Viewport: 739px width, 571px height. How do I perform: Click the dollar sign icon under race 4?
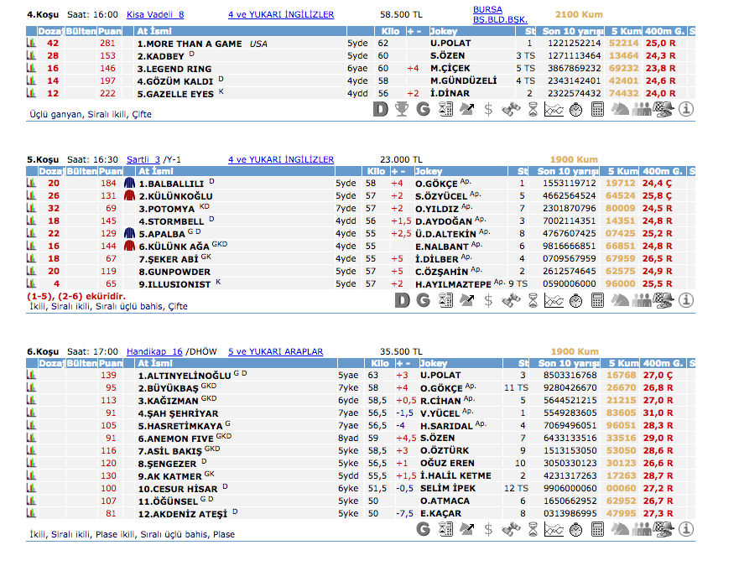[x=489, y=108]
